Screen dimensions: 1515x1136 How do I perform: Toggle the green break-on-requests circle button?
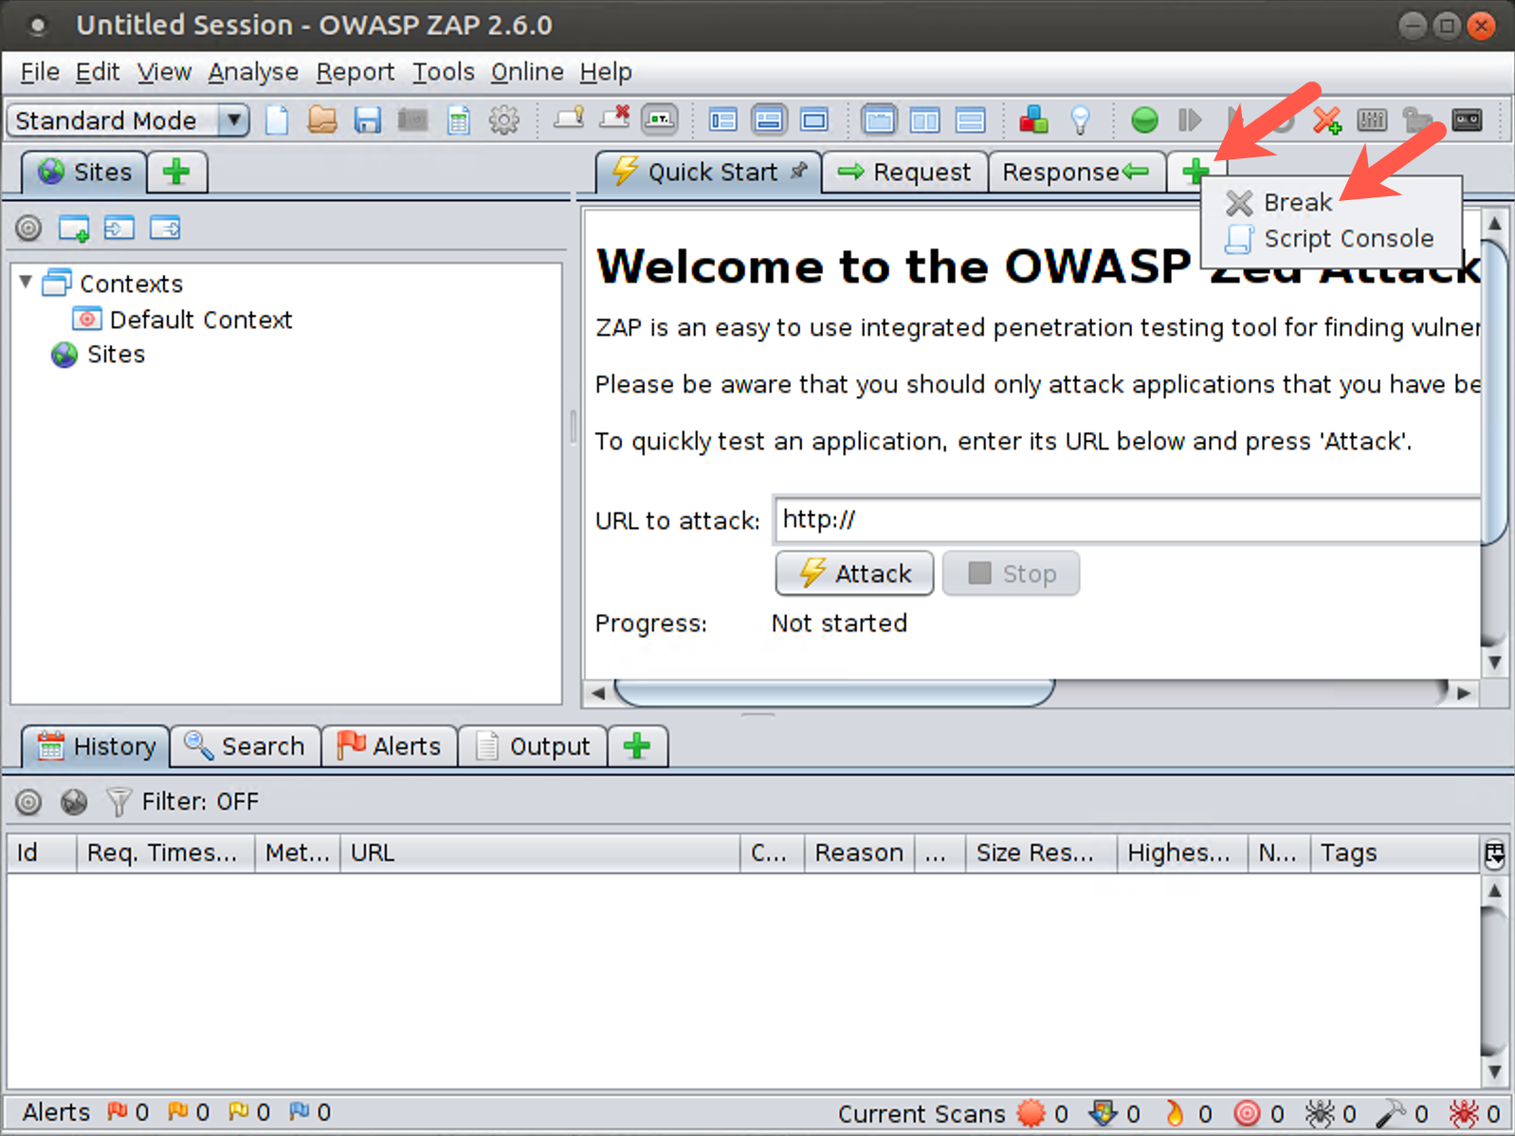1144,120
